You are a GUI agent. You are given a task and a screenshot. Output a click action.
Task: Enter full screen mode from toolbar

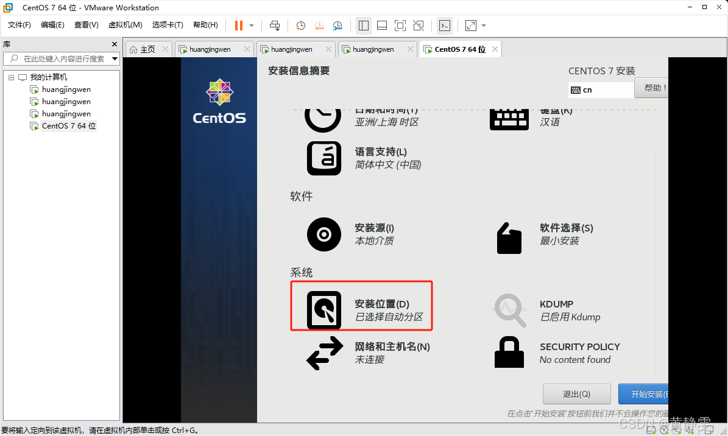400,26
